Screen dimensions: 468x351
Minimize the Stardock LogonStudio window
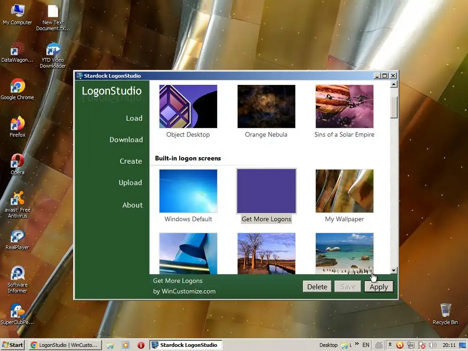pyautogui.click(x=377, y=76)
